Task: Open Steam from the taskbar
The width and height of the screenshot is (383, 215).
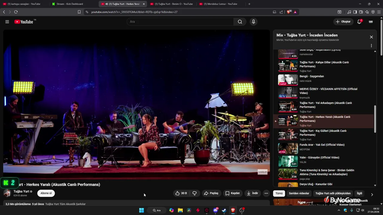Action: [224, 210]
